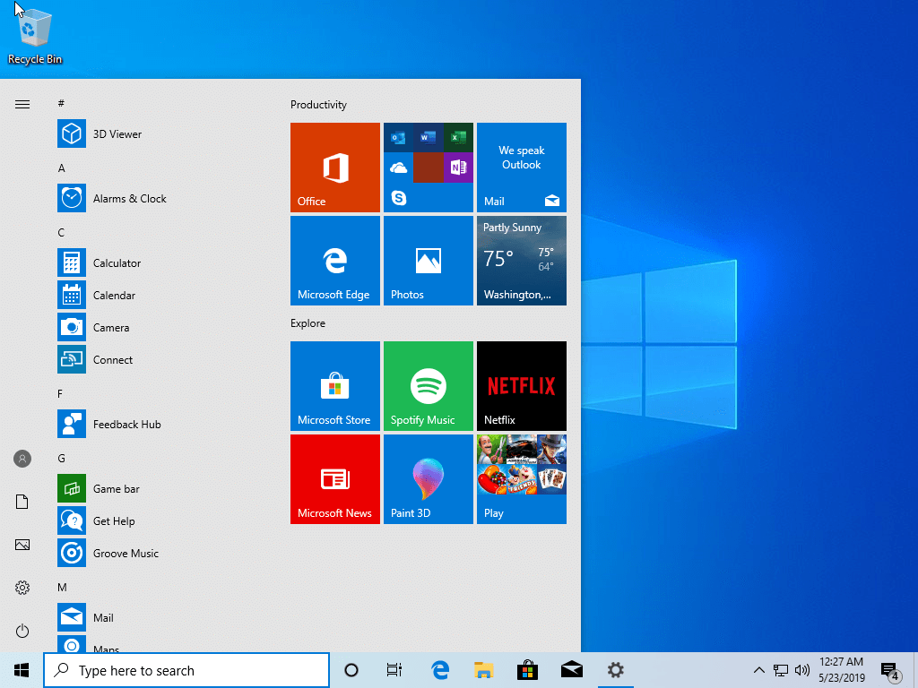Open the Microsoft Store tile
This screenshot has height=688, width=918.
click(335, 386)
